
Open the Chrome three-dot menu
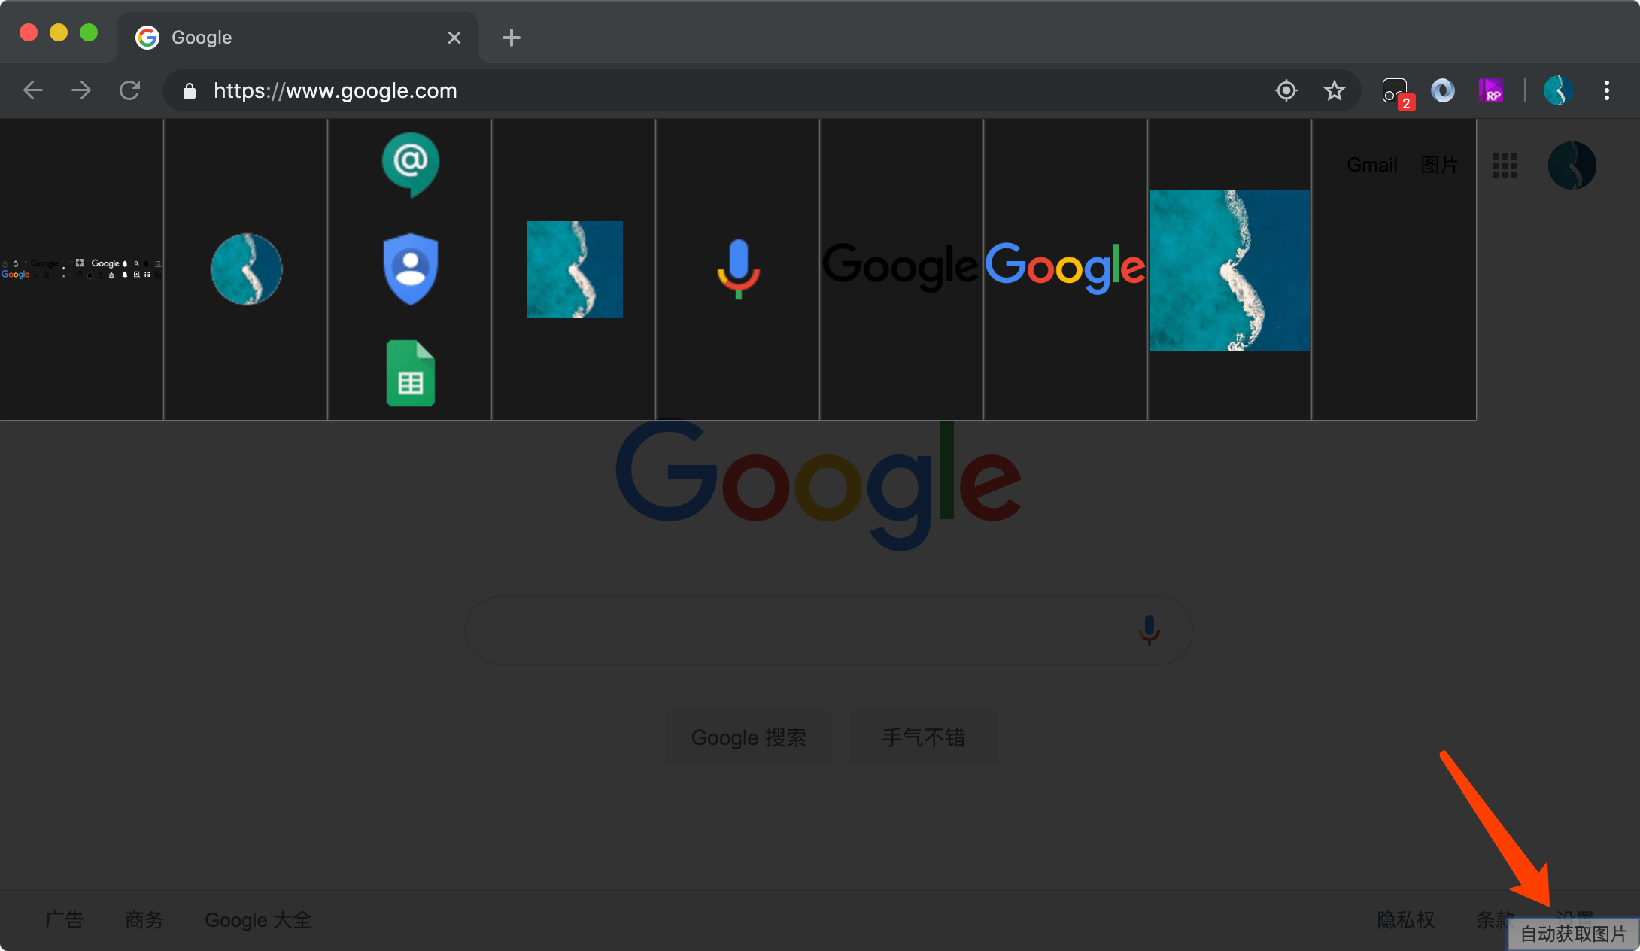coord(1606,91)
